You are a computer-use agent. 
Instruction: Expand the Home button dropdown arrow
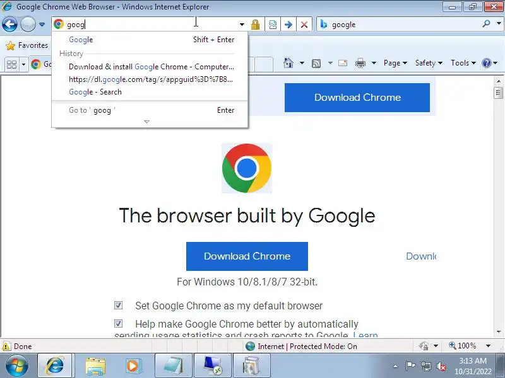(302, 63)
